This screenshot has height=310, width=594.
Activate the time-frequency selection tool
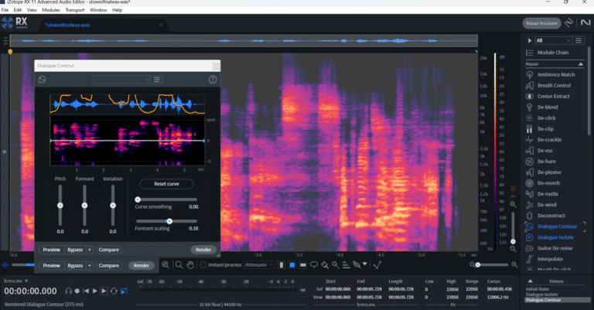click(292, 265)
